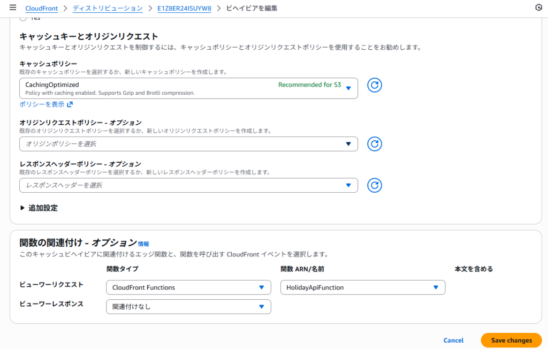Navigate to ディストリビューション breadcrumb
The image size is (548, 349).
point(108,9)
